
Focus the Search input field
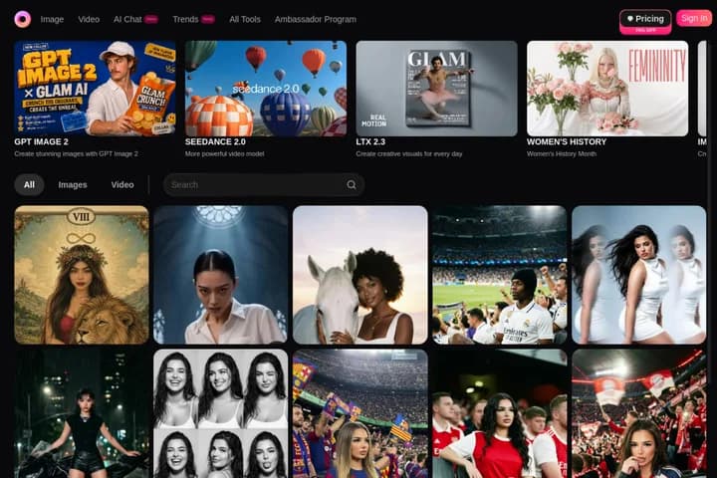tap(264, 185)
